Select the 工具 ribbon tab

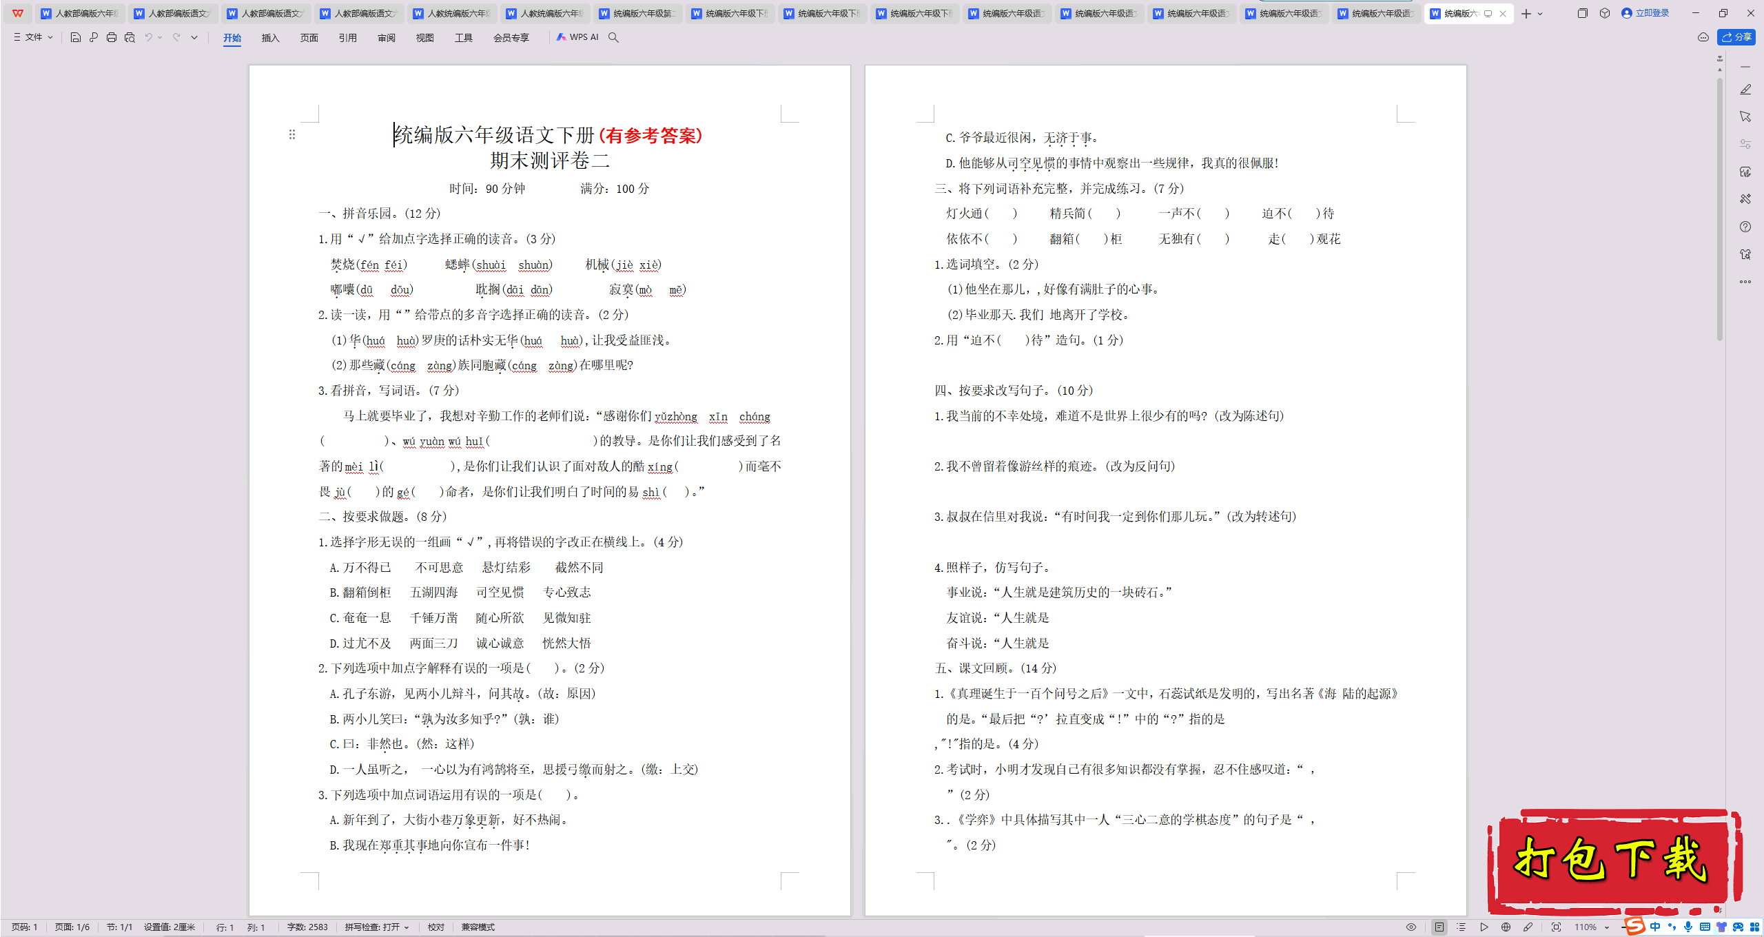(x=464, y=38)
